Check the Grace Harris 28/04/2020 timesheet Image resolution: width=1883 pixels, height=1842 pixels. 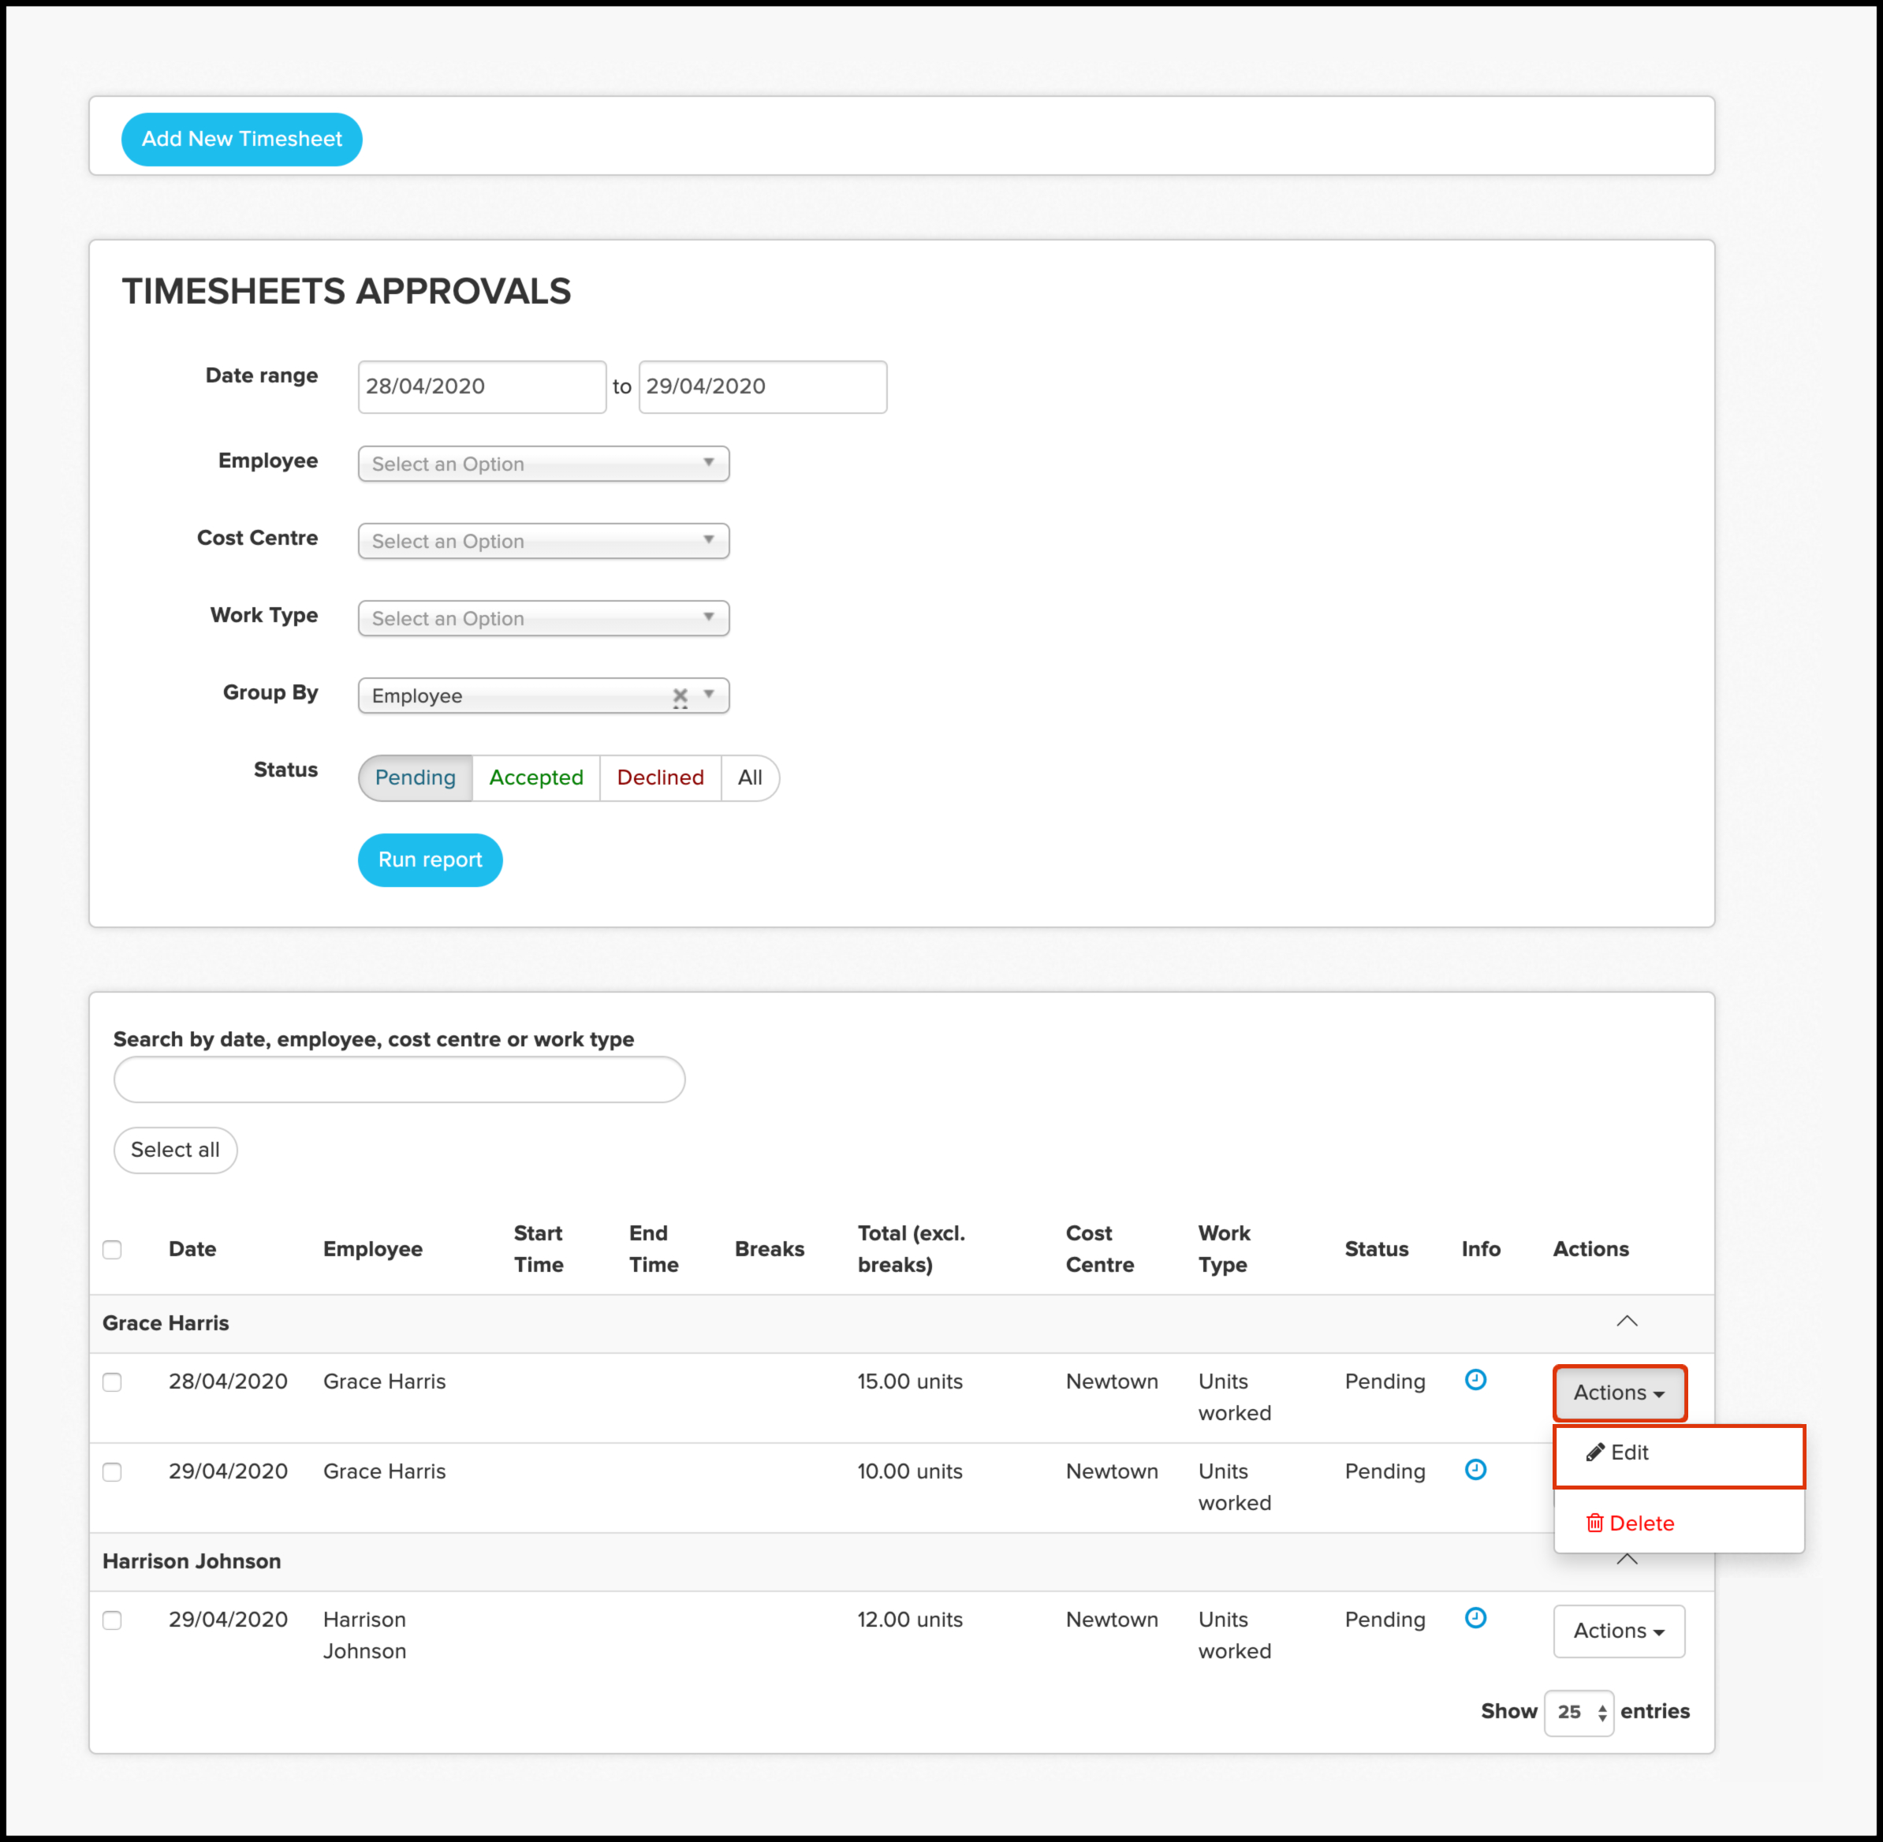(x=112, y=1381)
